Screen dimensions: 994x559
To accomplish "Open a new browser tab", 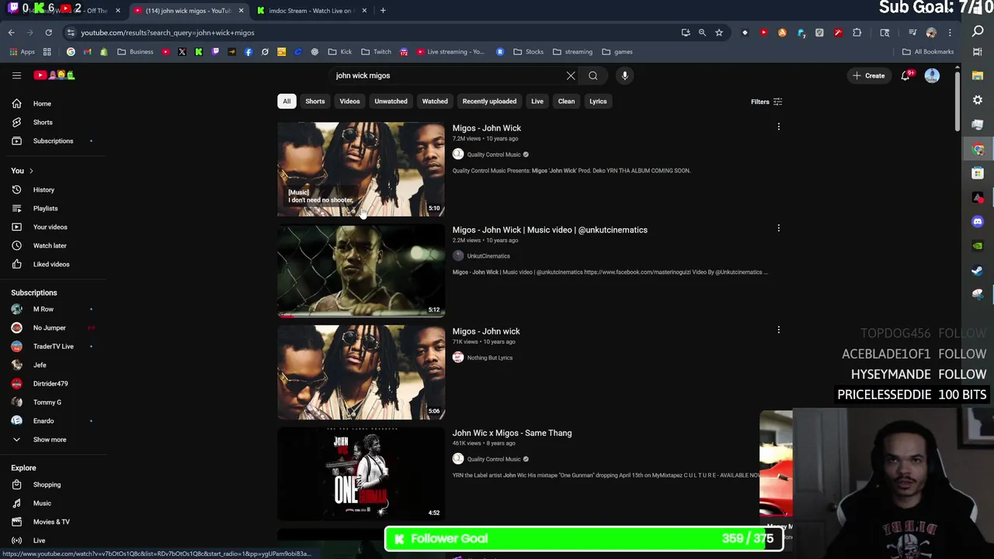I will coord(383,10).
